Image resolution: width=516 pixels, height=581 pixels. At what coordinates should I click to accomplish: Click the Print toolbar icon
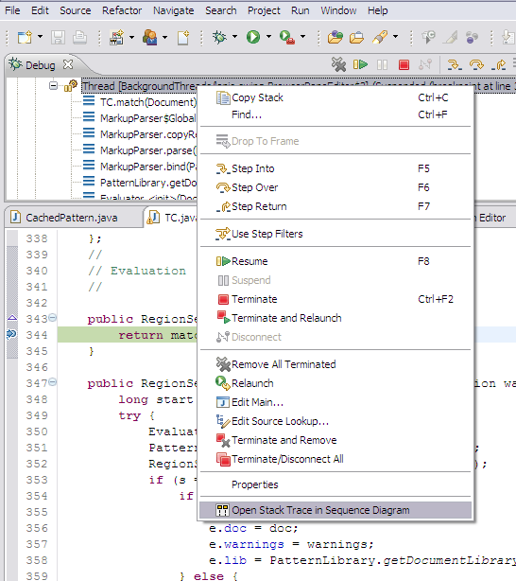(x=79, y=37)
